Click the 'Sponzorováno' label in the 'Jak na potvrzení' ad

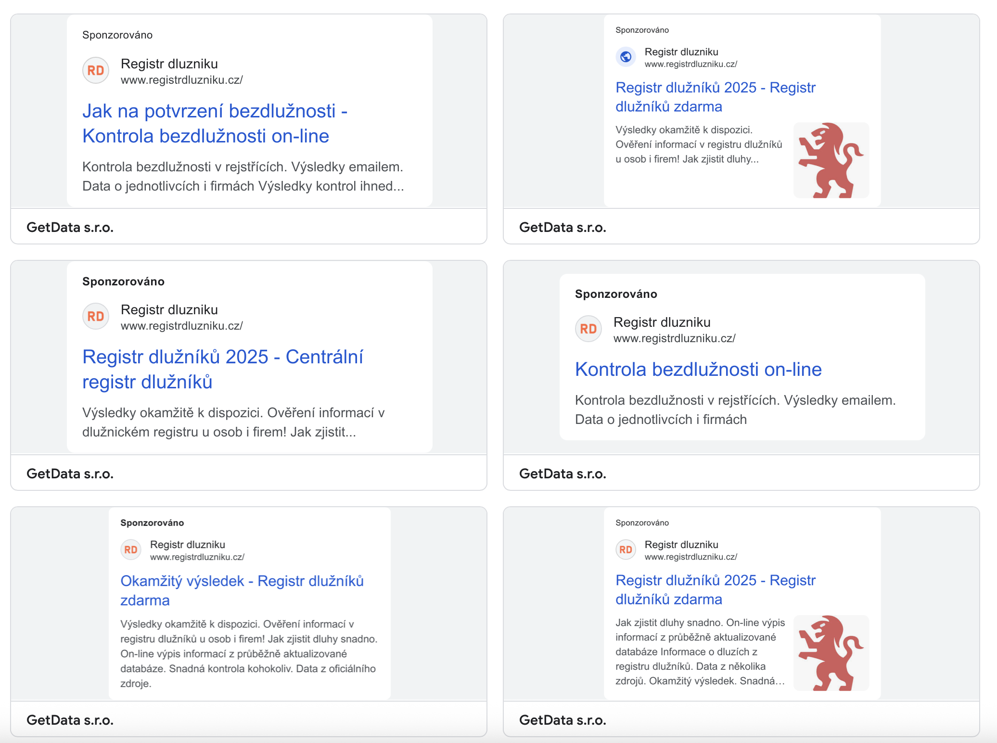coord(117,35)
